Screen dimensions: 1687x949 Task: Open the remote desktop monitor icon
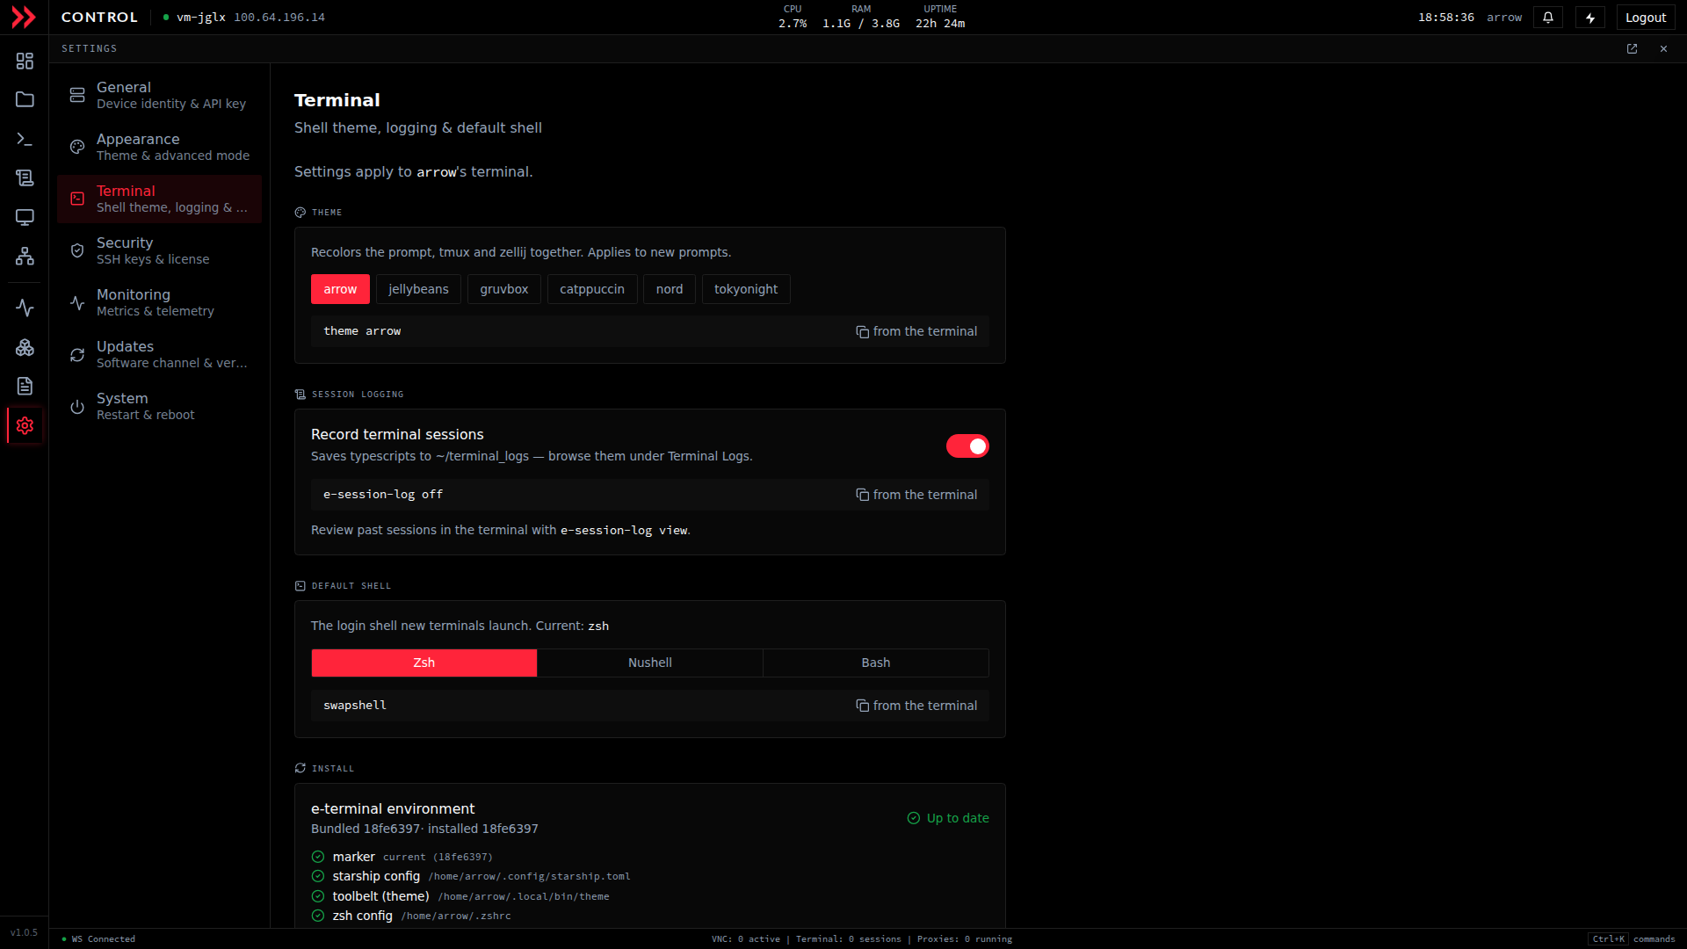point(25,217)
